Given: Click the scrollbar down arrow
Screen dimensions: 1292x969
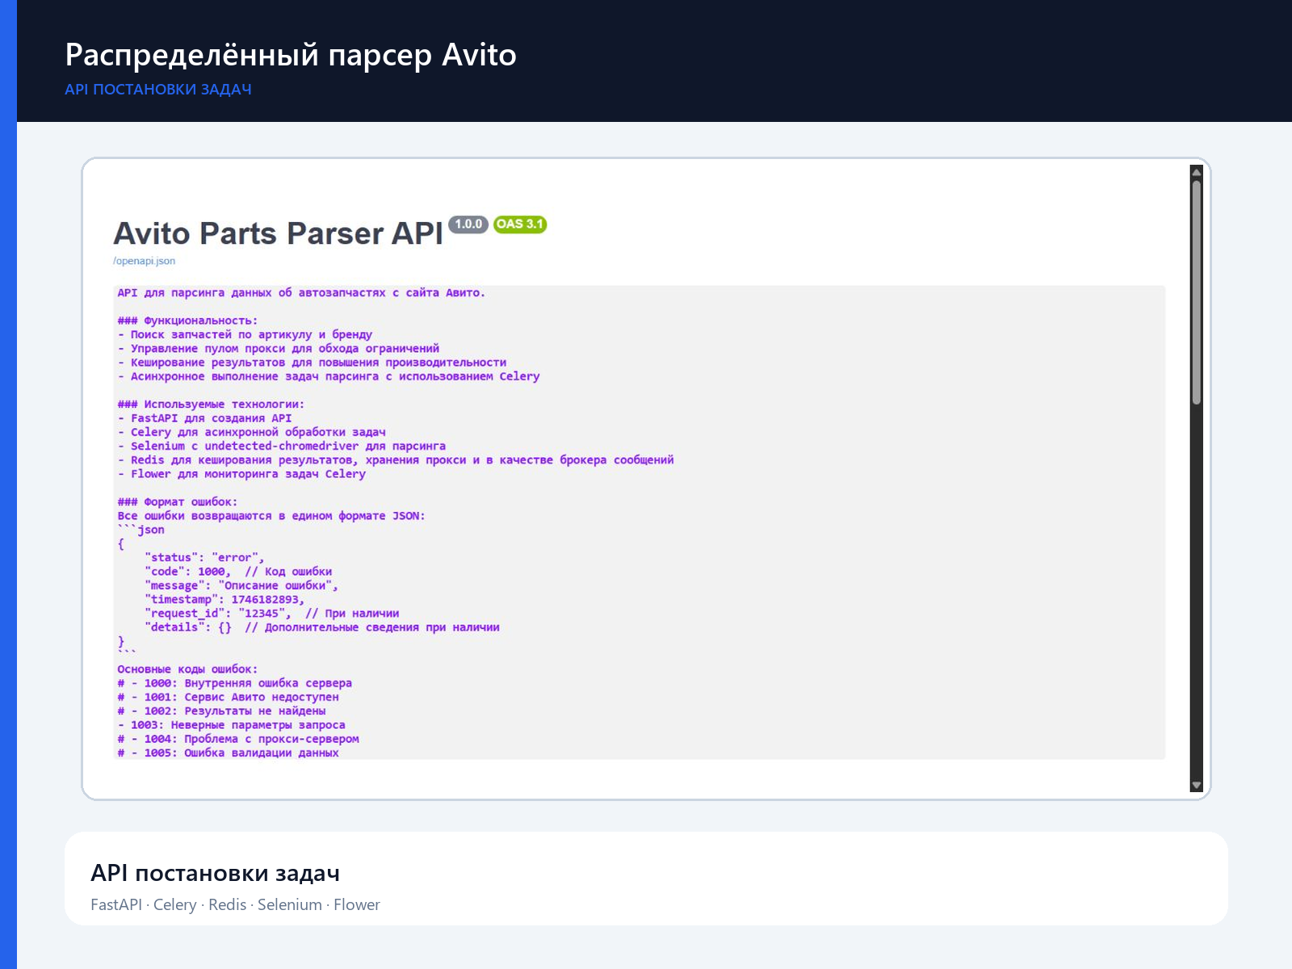Looking at the screenshot, I should [x=1197, y=785].
